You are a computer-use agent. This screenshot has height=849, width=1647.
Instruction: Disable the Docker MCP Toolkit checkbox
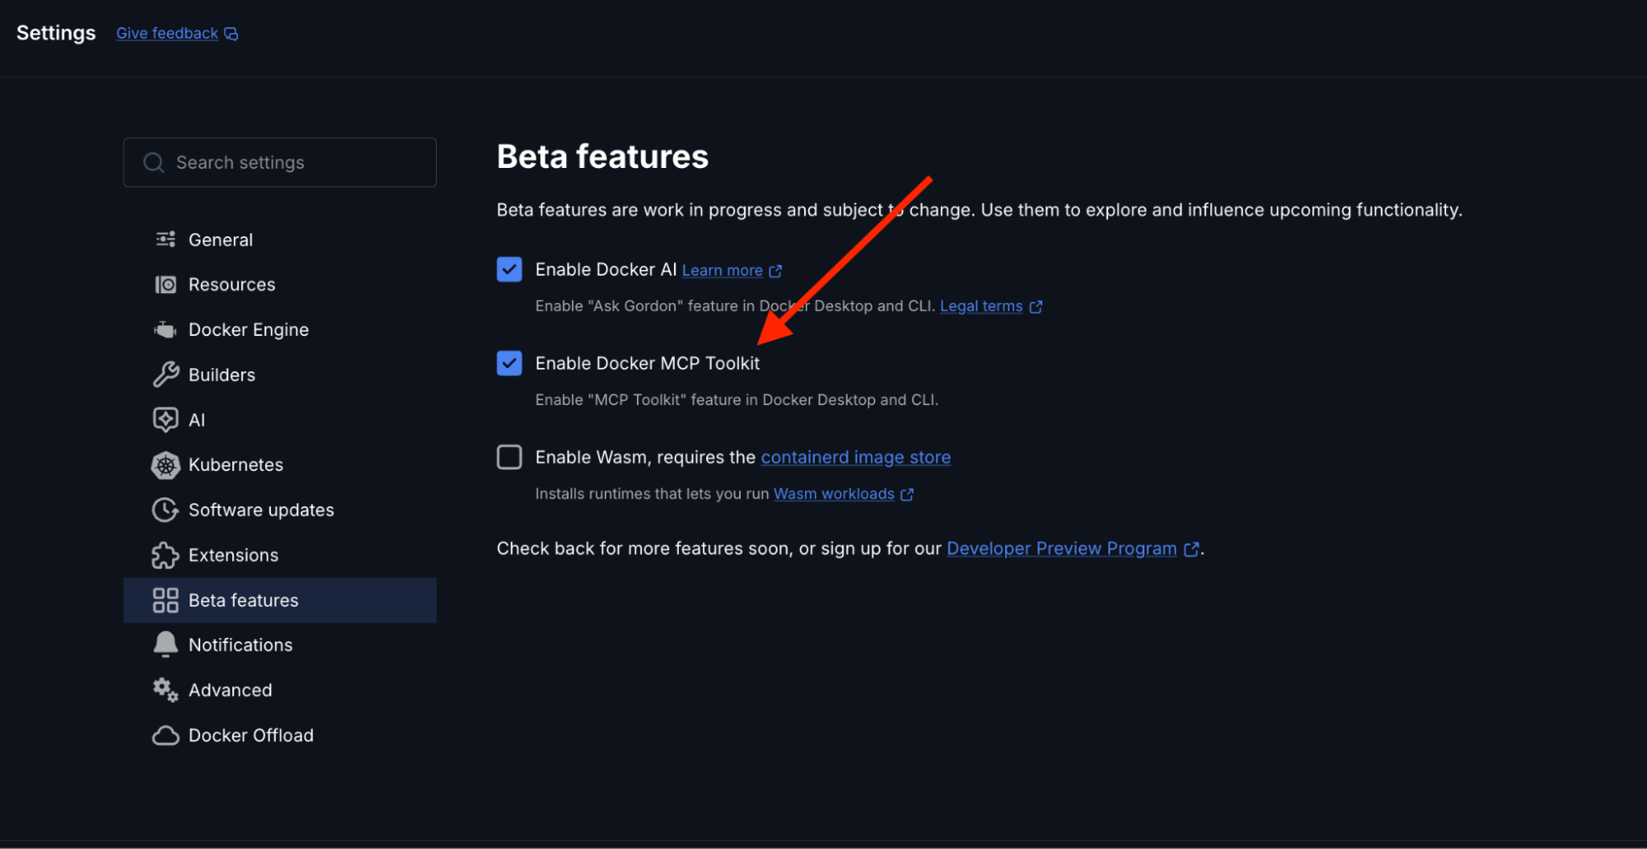[509, 363]
